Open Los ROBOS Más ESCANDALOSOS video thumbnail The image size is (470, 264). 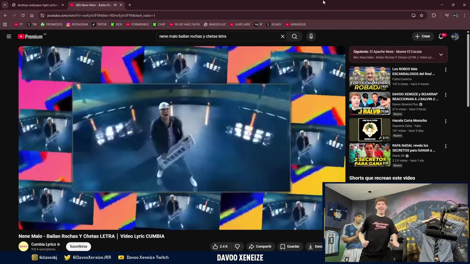point(370,78)
